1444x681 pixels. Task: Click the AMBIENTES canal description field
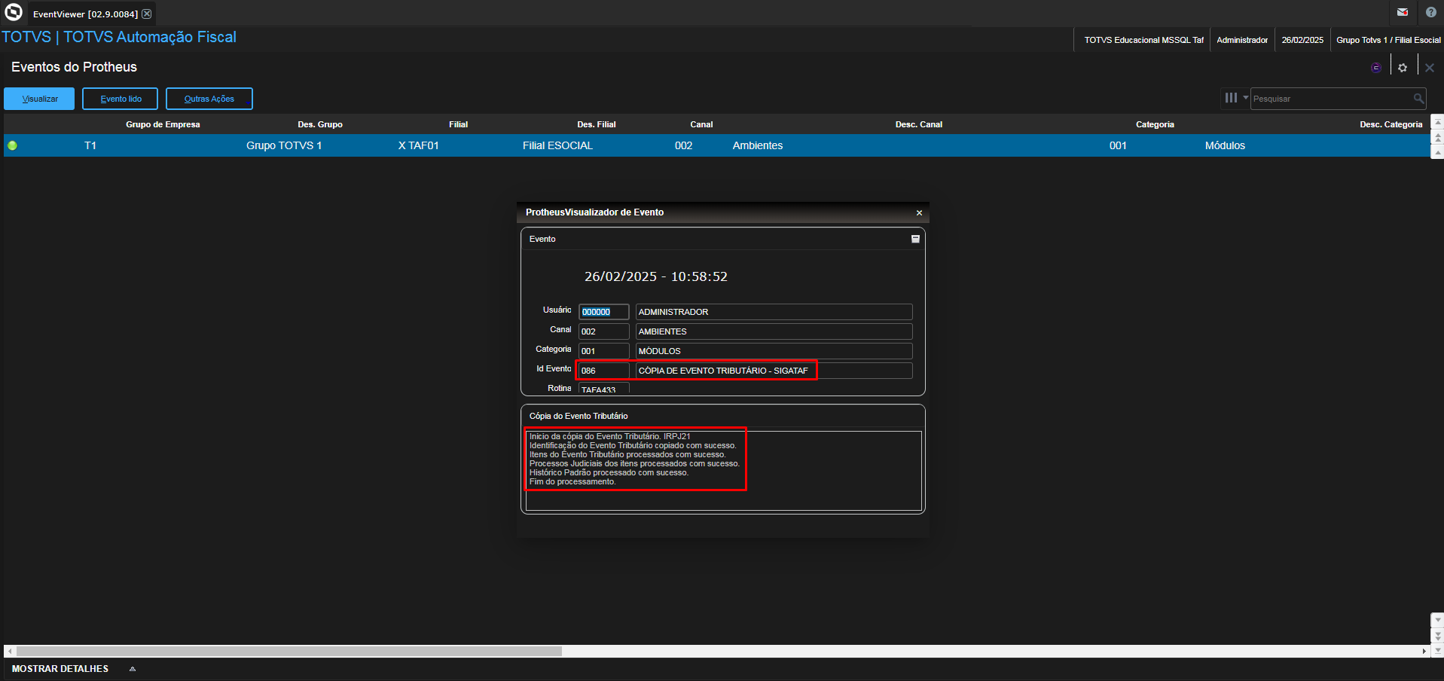[x=774, y=331]
